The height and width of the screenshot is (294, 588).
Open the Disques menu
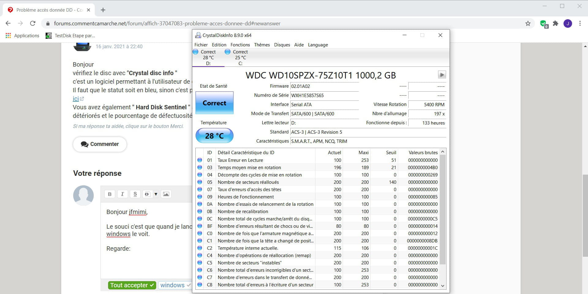click(x=282, y=45)
